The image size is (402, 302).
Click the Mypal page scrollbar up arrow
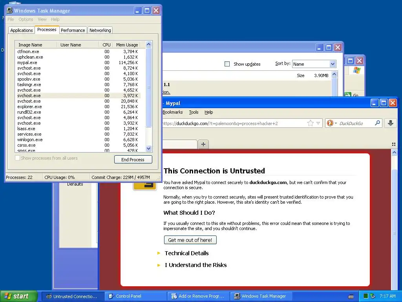tap(394, 153)
